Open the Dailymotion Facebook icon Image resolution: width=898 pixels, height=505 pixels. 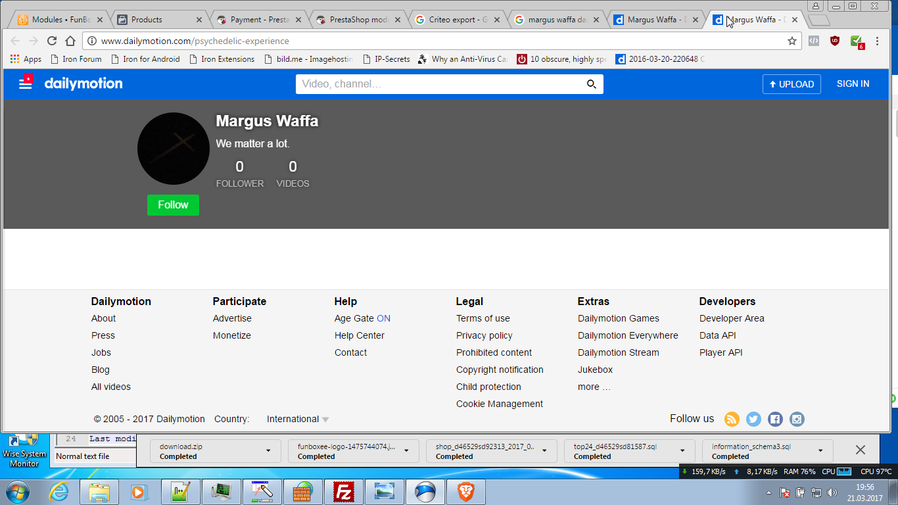point(775,419)
